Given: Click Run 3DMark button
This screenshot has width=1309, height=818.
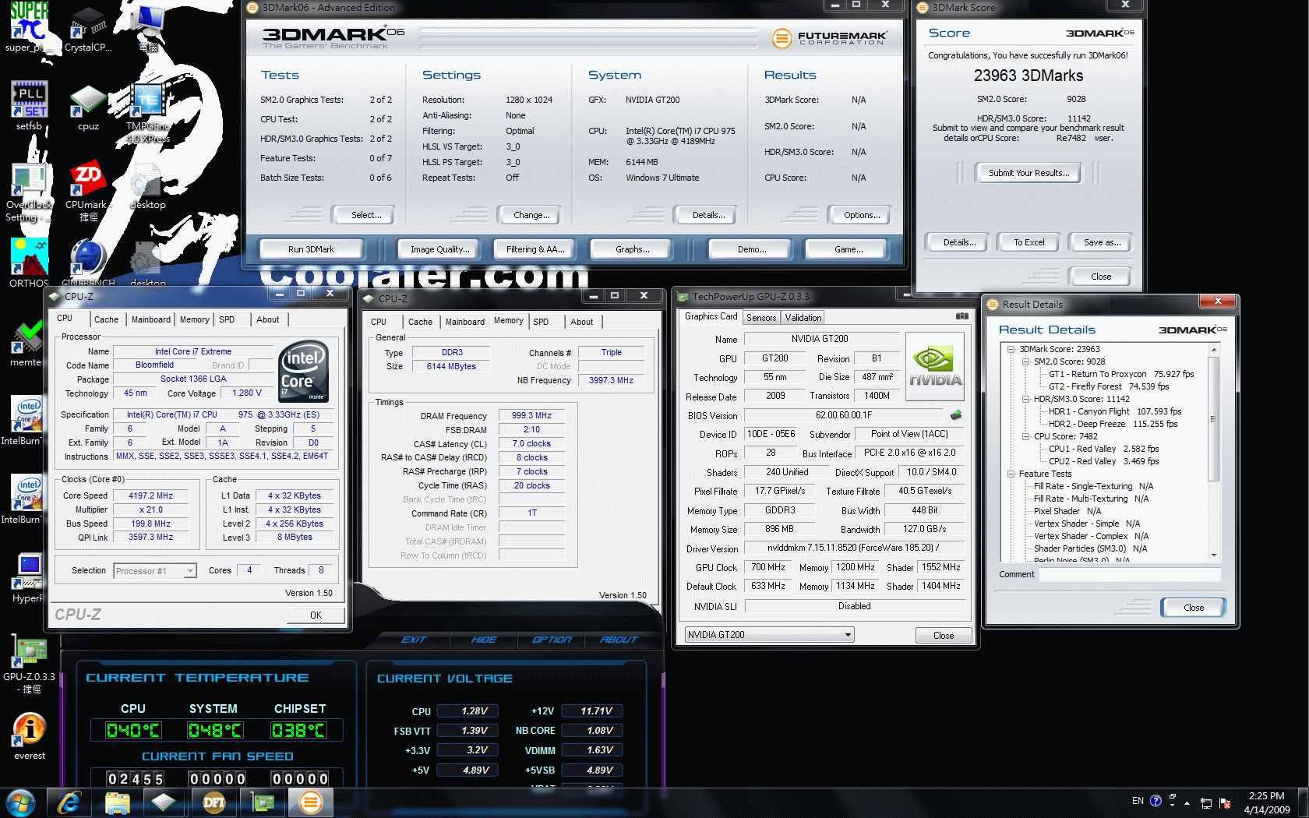Looking at the screenshot, I should click(311, 249).
